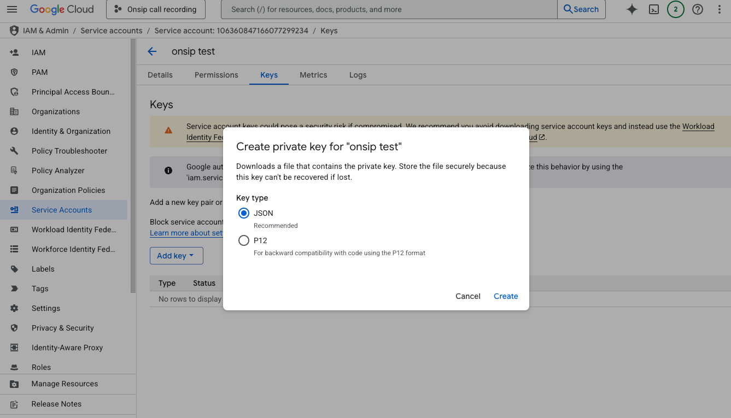Focus the resources search input field
Screen dimensions: 731x418
pos(389,9)
